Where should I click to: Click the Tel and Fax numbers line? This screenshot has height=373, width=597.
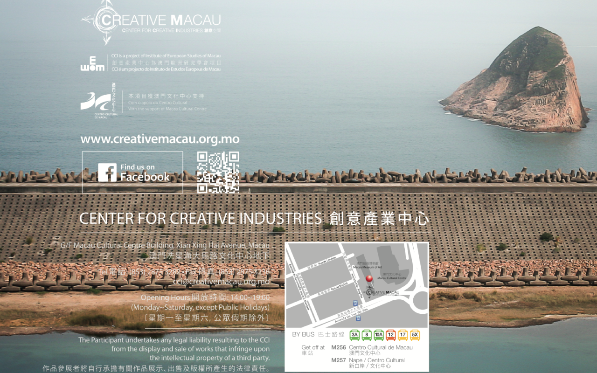click(x=184, y=271)
